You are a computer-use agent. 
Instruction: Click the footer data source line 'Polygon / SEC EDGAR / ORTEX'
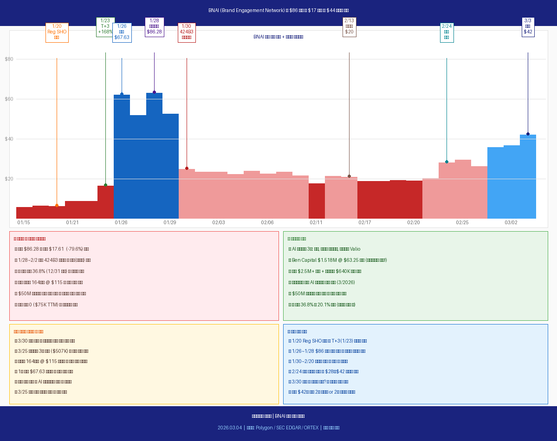(x=278, y=428)
